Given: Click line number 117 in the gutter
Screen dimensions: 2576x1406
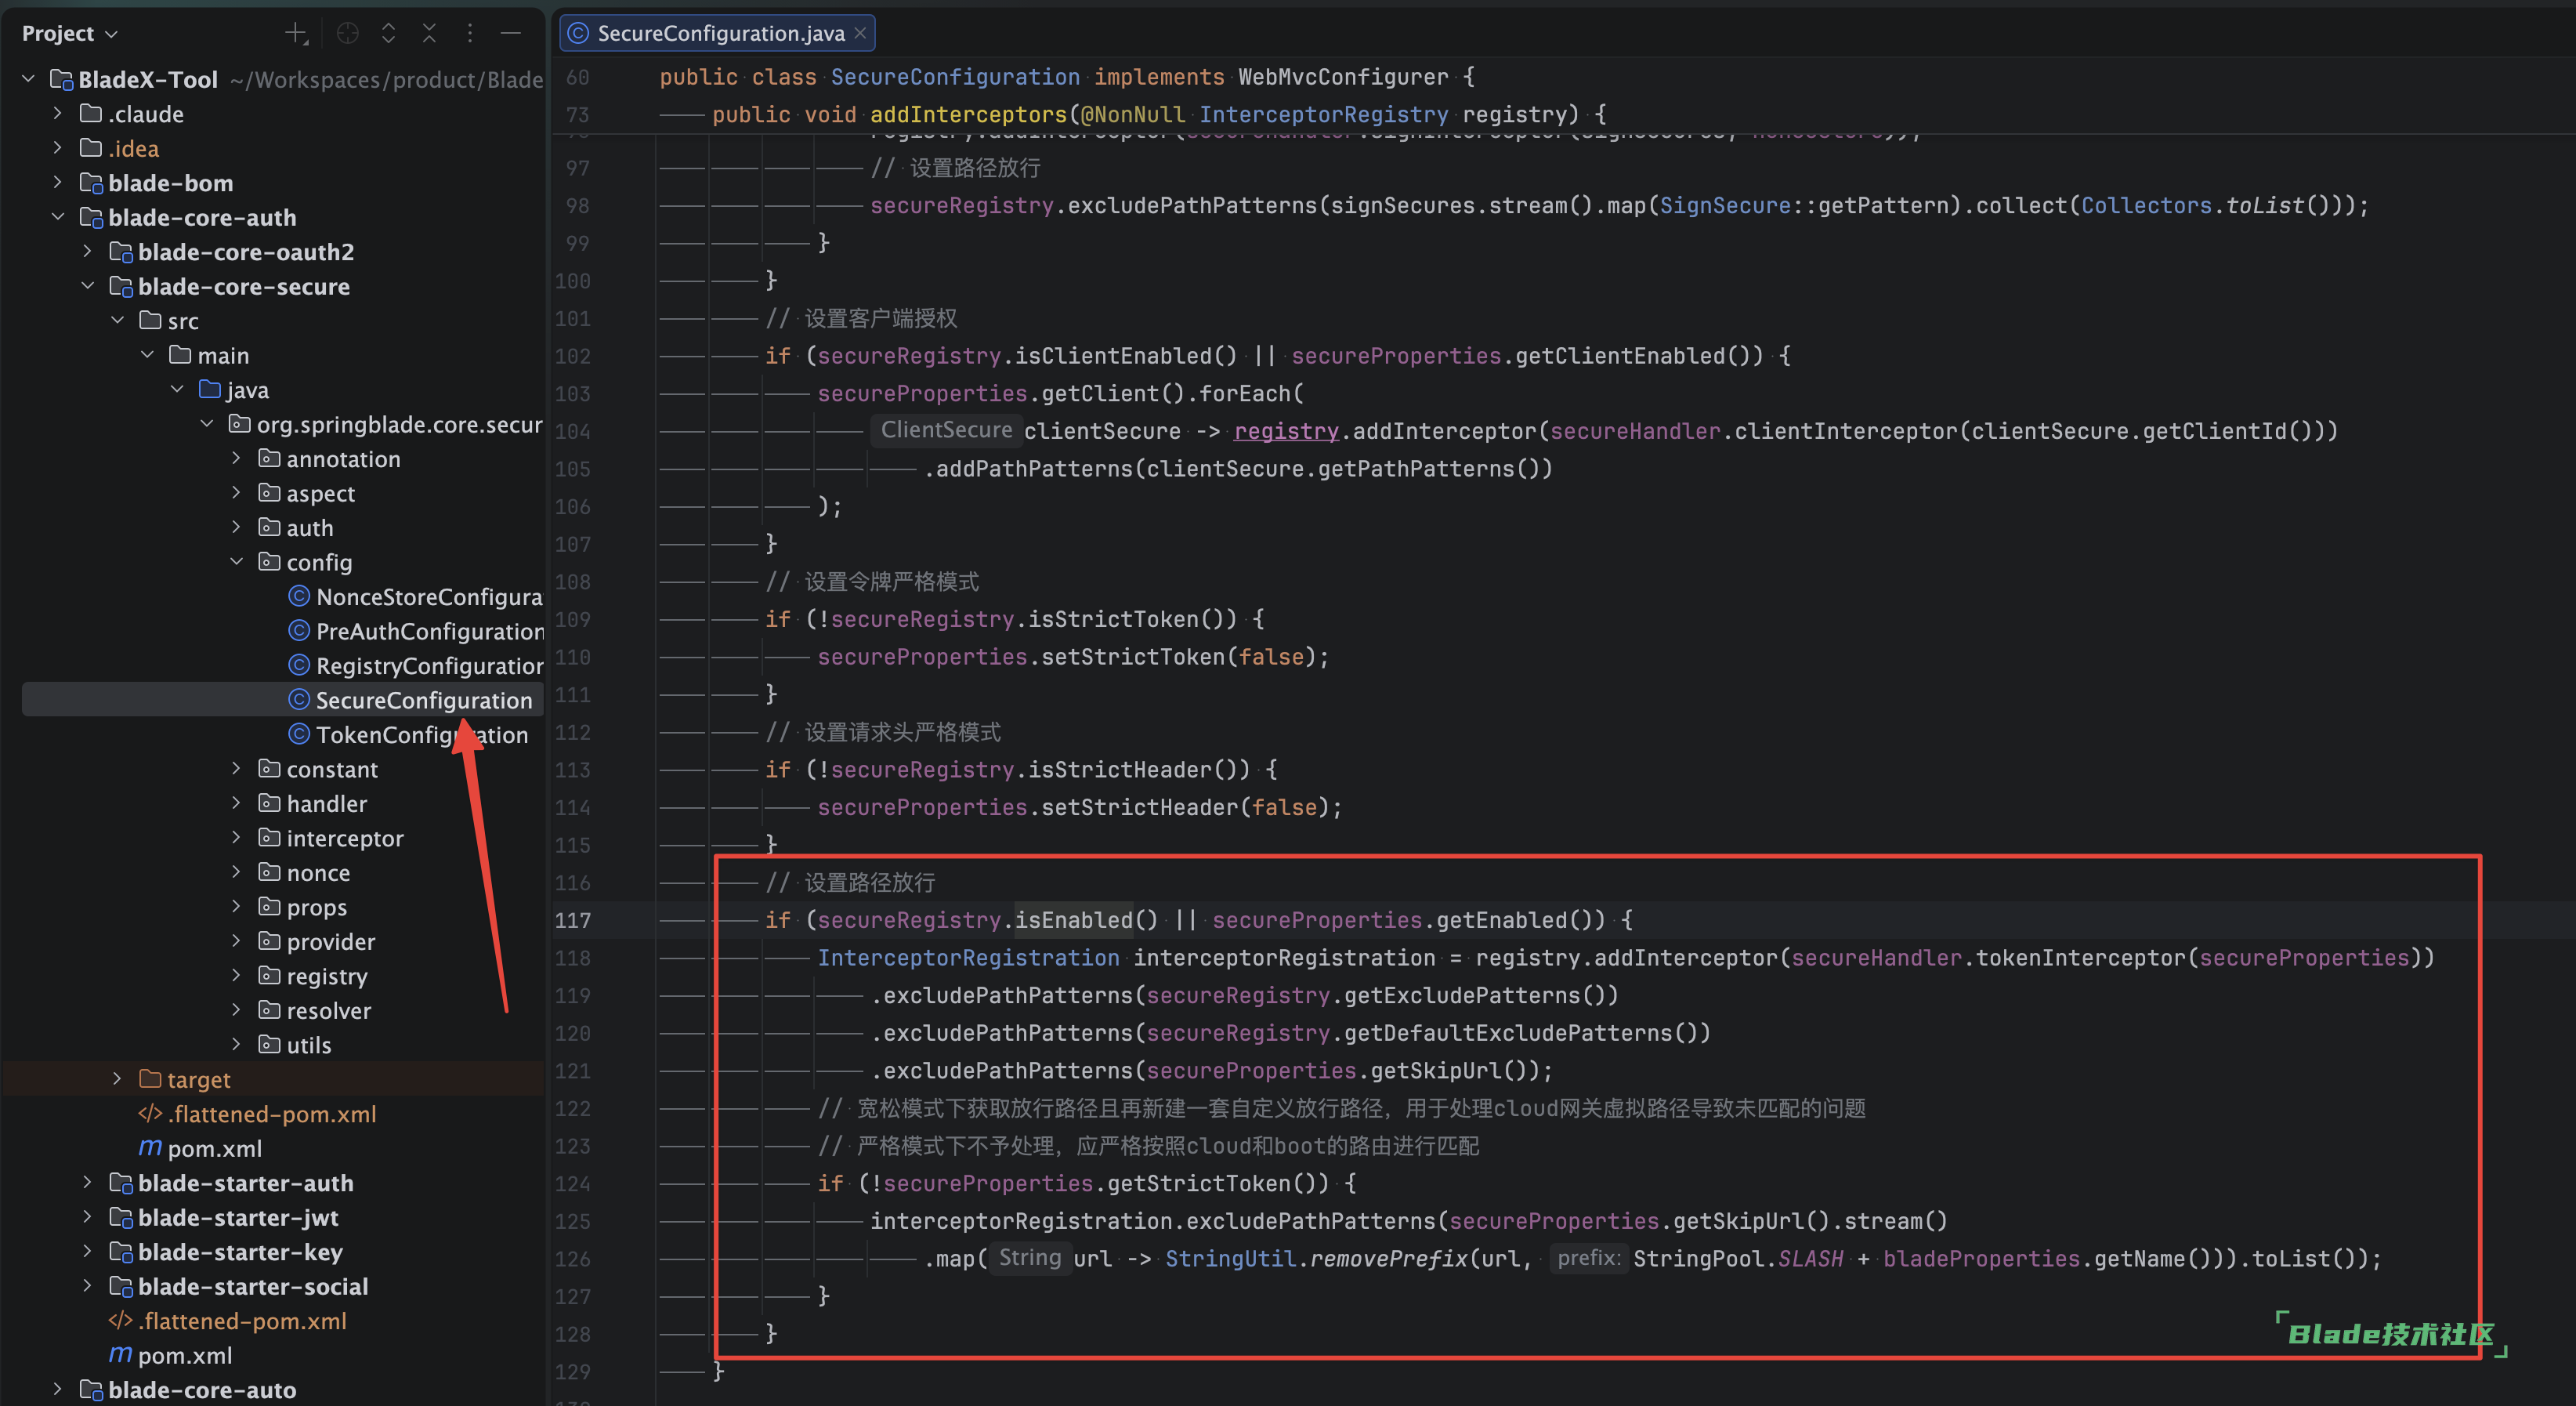Looking at the screenshot, I should pos(573,920).
